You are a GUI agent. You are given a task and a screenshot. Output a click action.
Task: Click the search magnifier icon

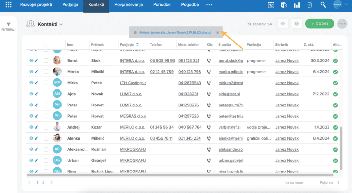pyautogui.click(x=323, y=5)
